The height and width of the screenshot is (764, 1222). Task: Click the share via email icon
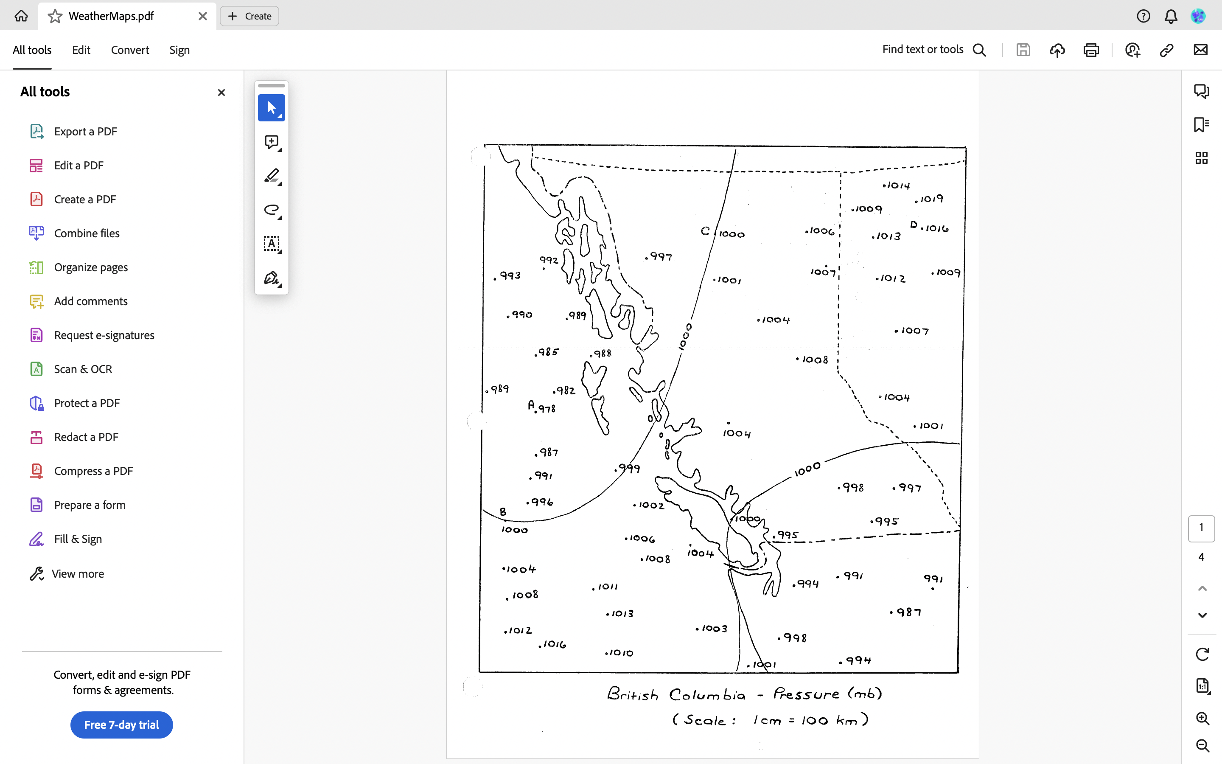click(1200, 50)
